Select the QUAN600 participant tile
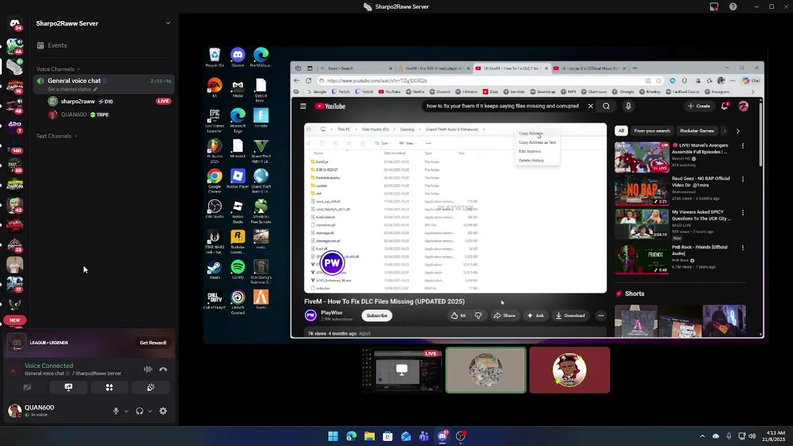Image resolution: width=793 pixels, height=446 pixels. coord(570,370)
